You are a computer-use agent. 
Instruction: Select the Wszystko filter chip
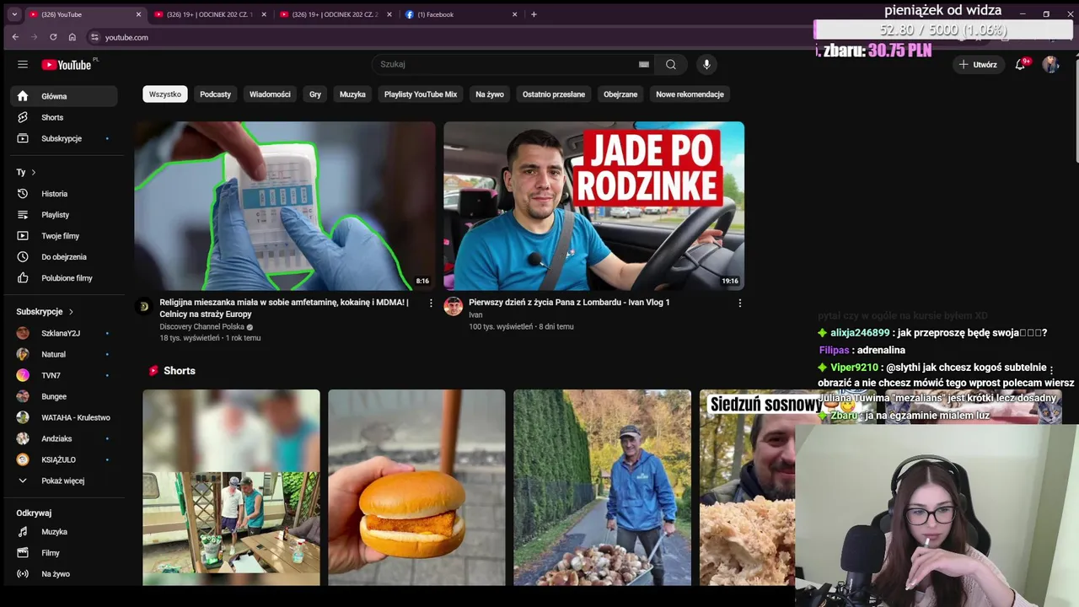[x=165, y=94]
